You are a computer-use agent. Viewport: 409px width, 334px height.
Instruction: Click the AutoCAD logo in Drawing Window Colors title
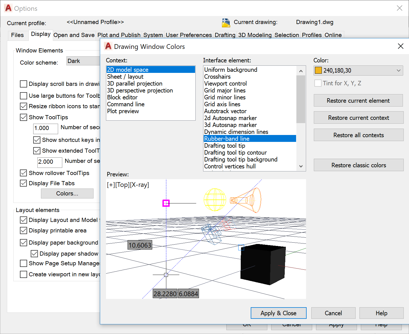(108, 46)
